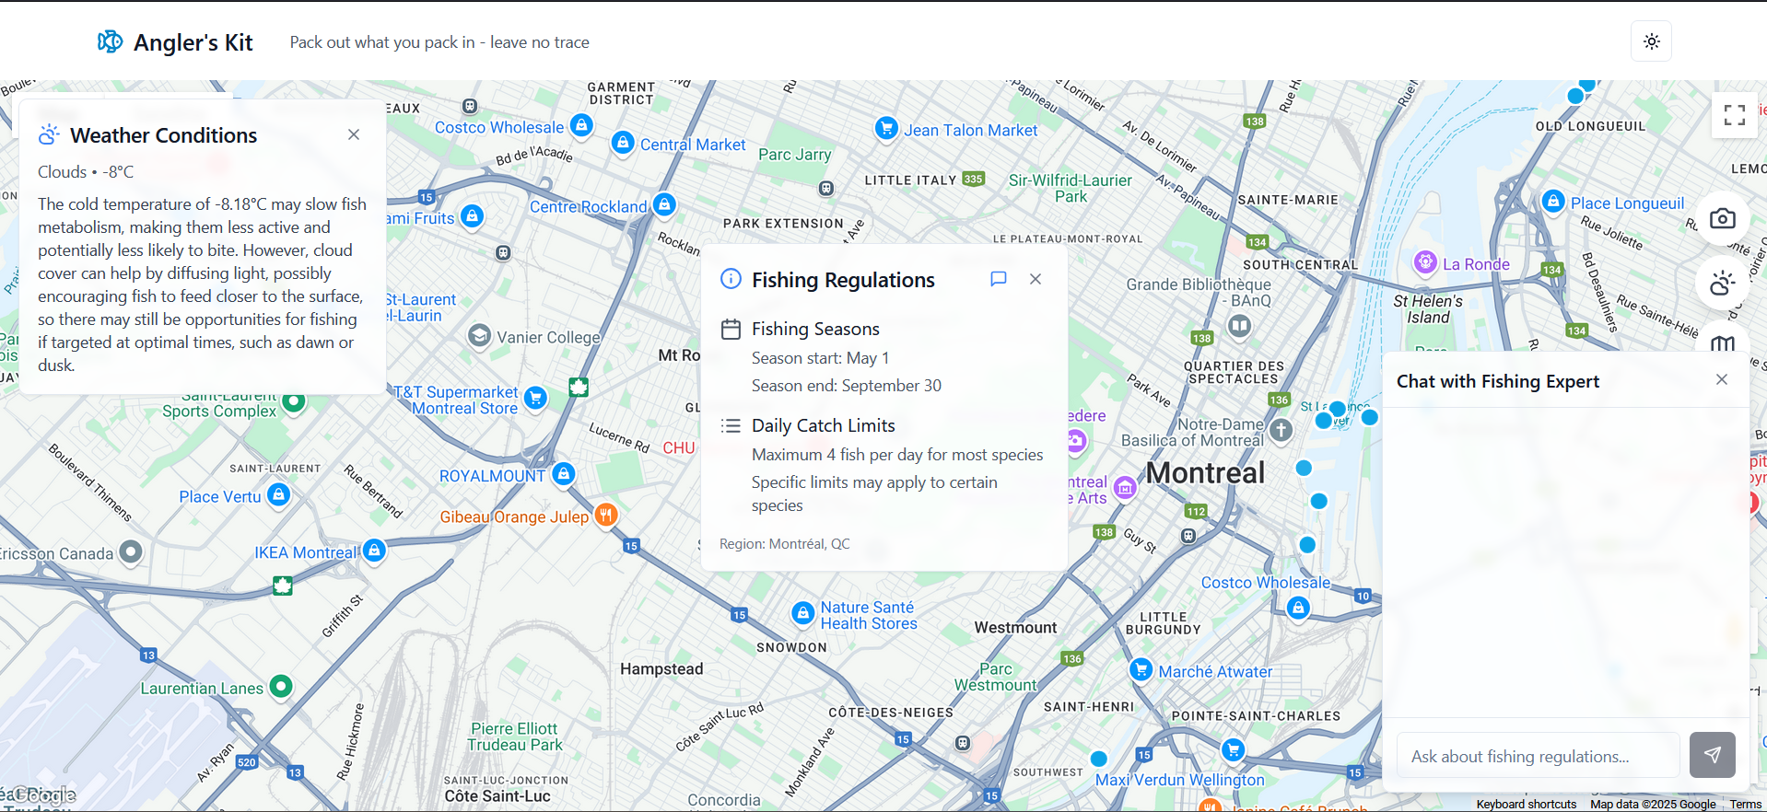Select the Grande Bibliothèque BAnQ marker
This screenshot has width=1767, height=812.
1240,325
